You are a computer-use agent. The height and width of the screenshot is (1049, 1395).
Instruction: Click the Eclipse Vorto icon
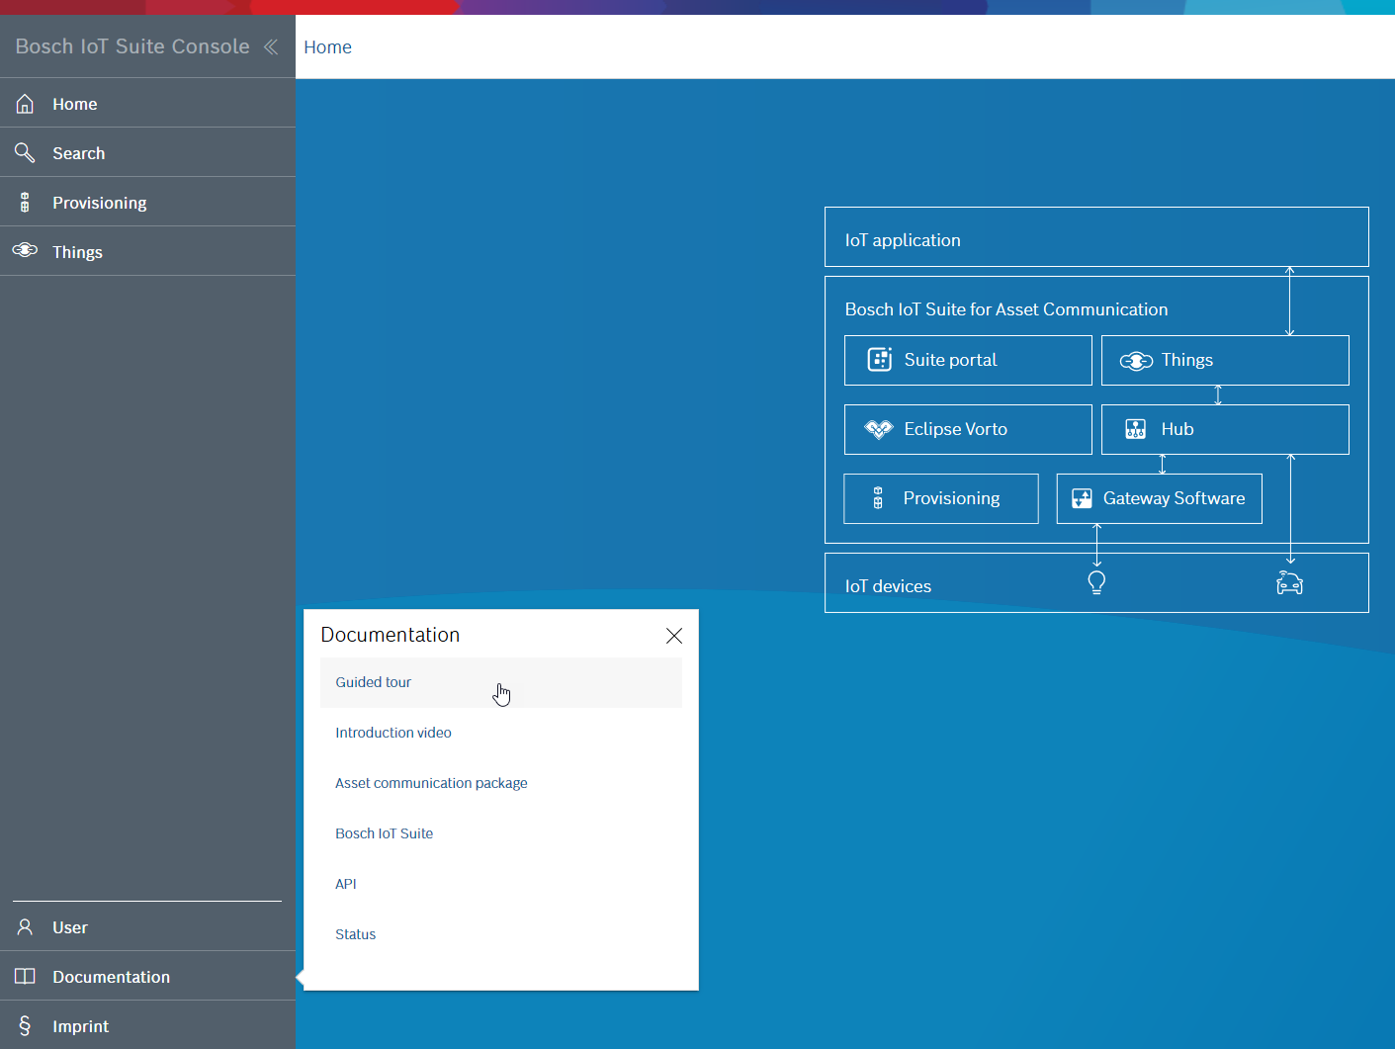879,429
